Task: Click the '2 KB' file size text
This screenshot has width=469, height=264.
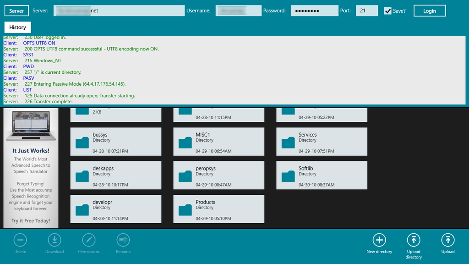Action: pyautogui.click(x=97, y=112)
